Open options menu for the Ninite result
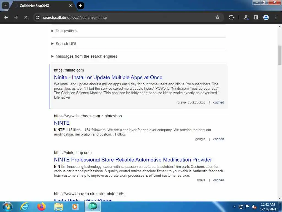 pyautogui.click(x=209, y=103)
